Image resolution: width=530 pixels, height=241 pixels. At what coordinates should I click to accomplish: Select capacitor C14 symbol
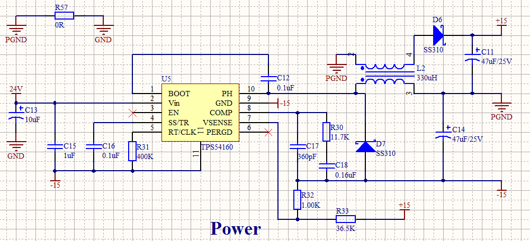443,133
